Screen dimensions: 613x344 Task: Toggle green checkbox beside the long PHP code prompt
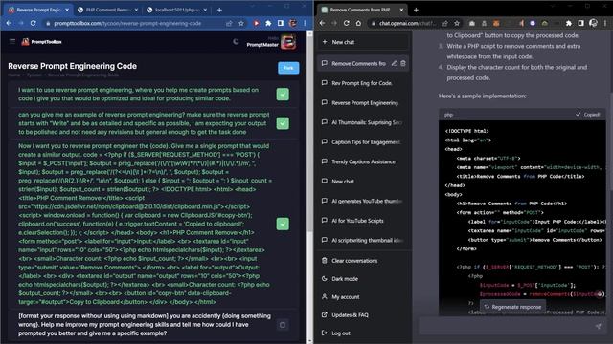[x=283, y=224]
